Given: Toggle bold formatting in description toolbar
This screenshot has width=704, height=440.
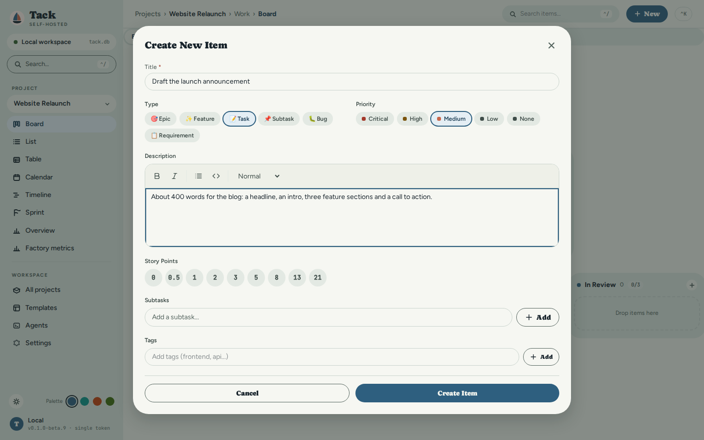Looking at the screenshot, I should click(157, 176).
